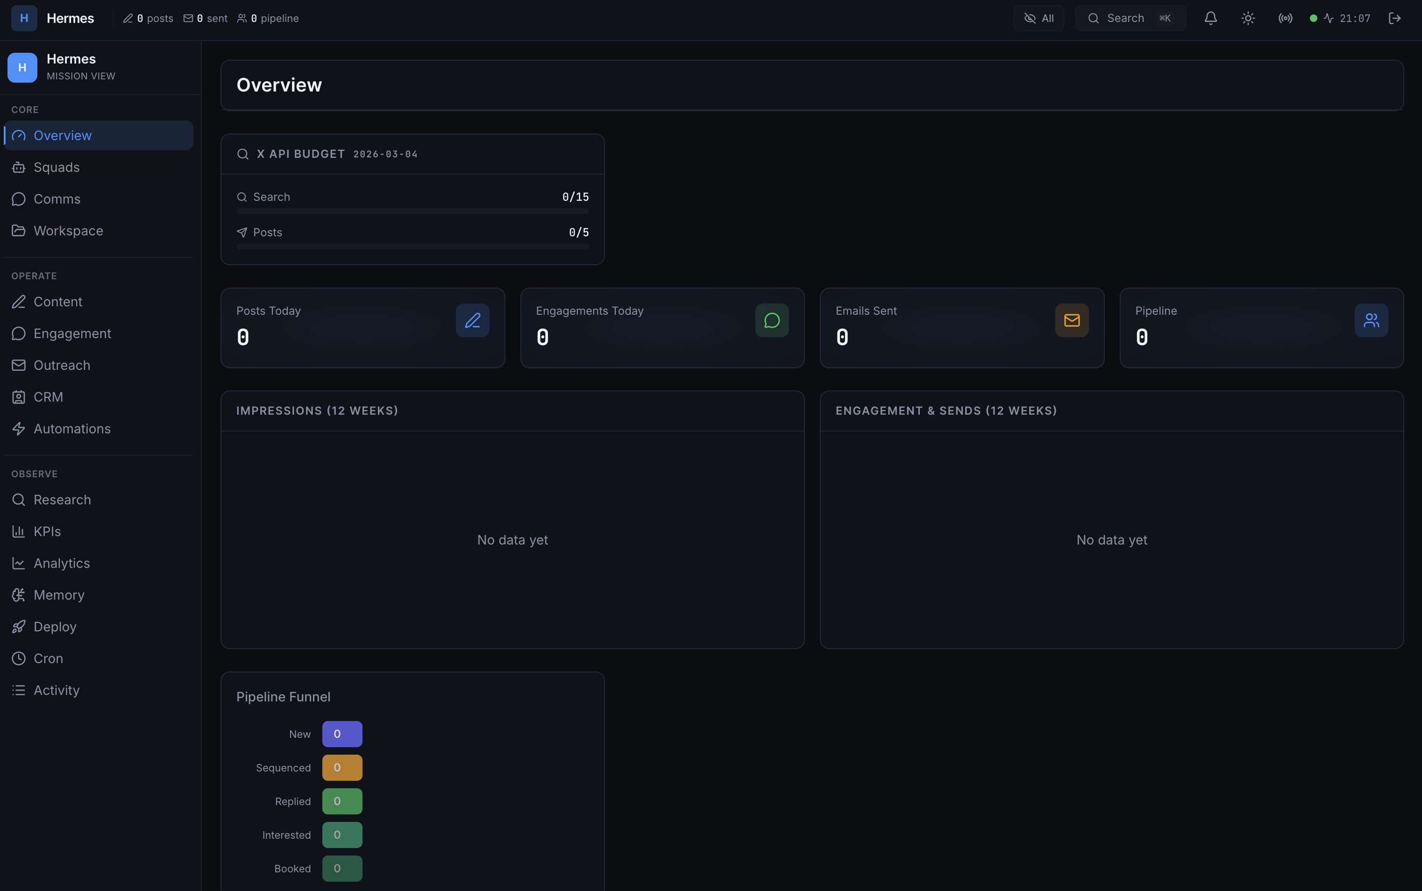This screenshot has height=891, width=1422.
Task: Click the Pipeline people icon
Action: tap(1372, 320)
